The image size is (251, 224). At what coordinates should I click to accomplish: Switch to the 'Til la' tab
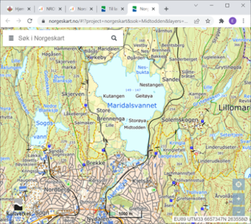(112, 9)
